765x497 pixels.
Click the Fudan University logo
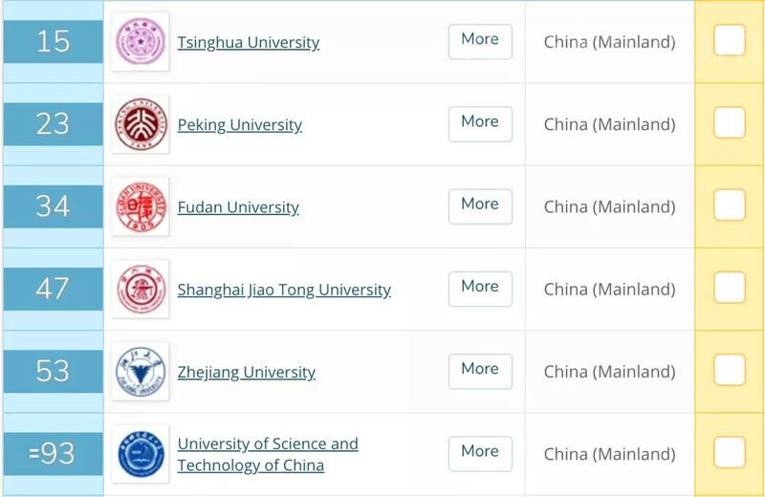[x=141, y=206]
